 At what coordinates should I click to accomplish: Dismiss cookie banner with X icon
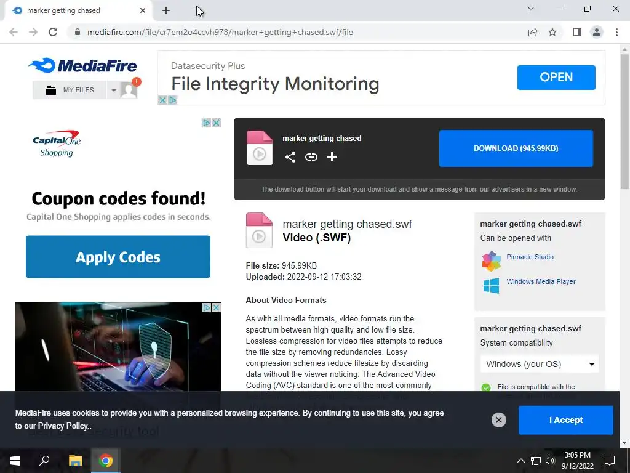(498, 420)
